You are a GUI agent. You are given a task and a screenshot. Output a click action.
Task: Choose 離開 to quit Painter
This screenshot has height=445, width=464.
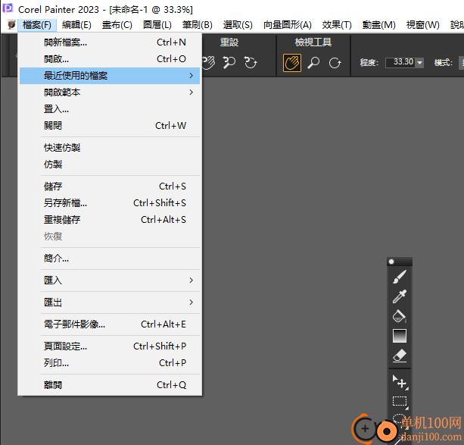[110, 385]
